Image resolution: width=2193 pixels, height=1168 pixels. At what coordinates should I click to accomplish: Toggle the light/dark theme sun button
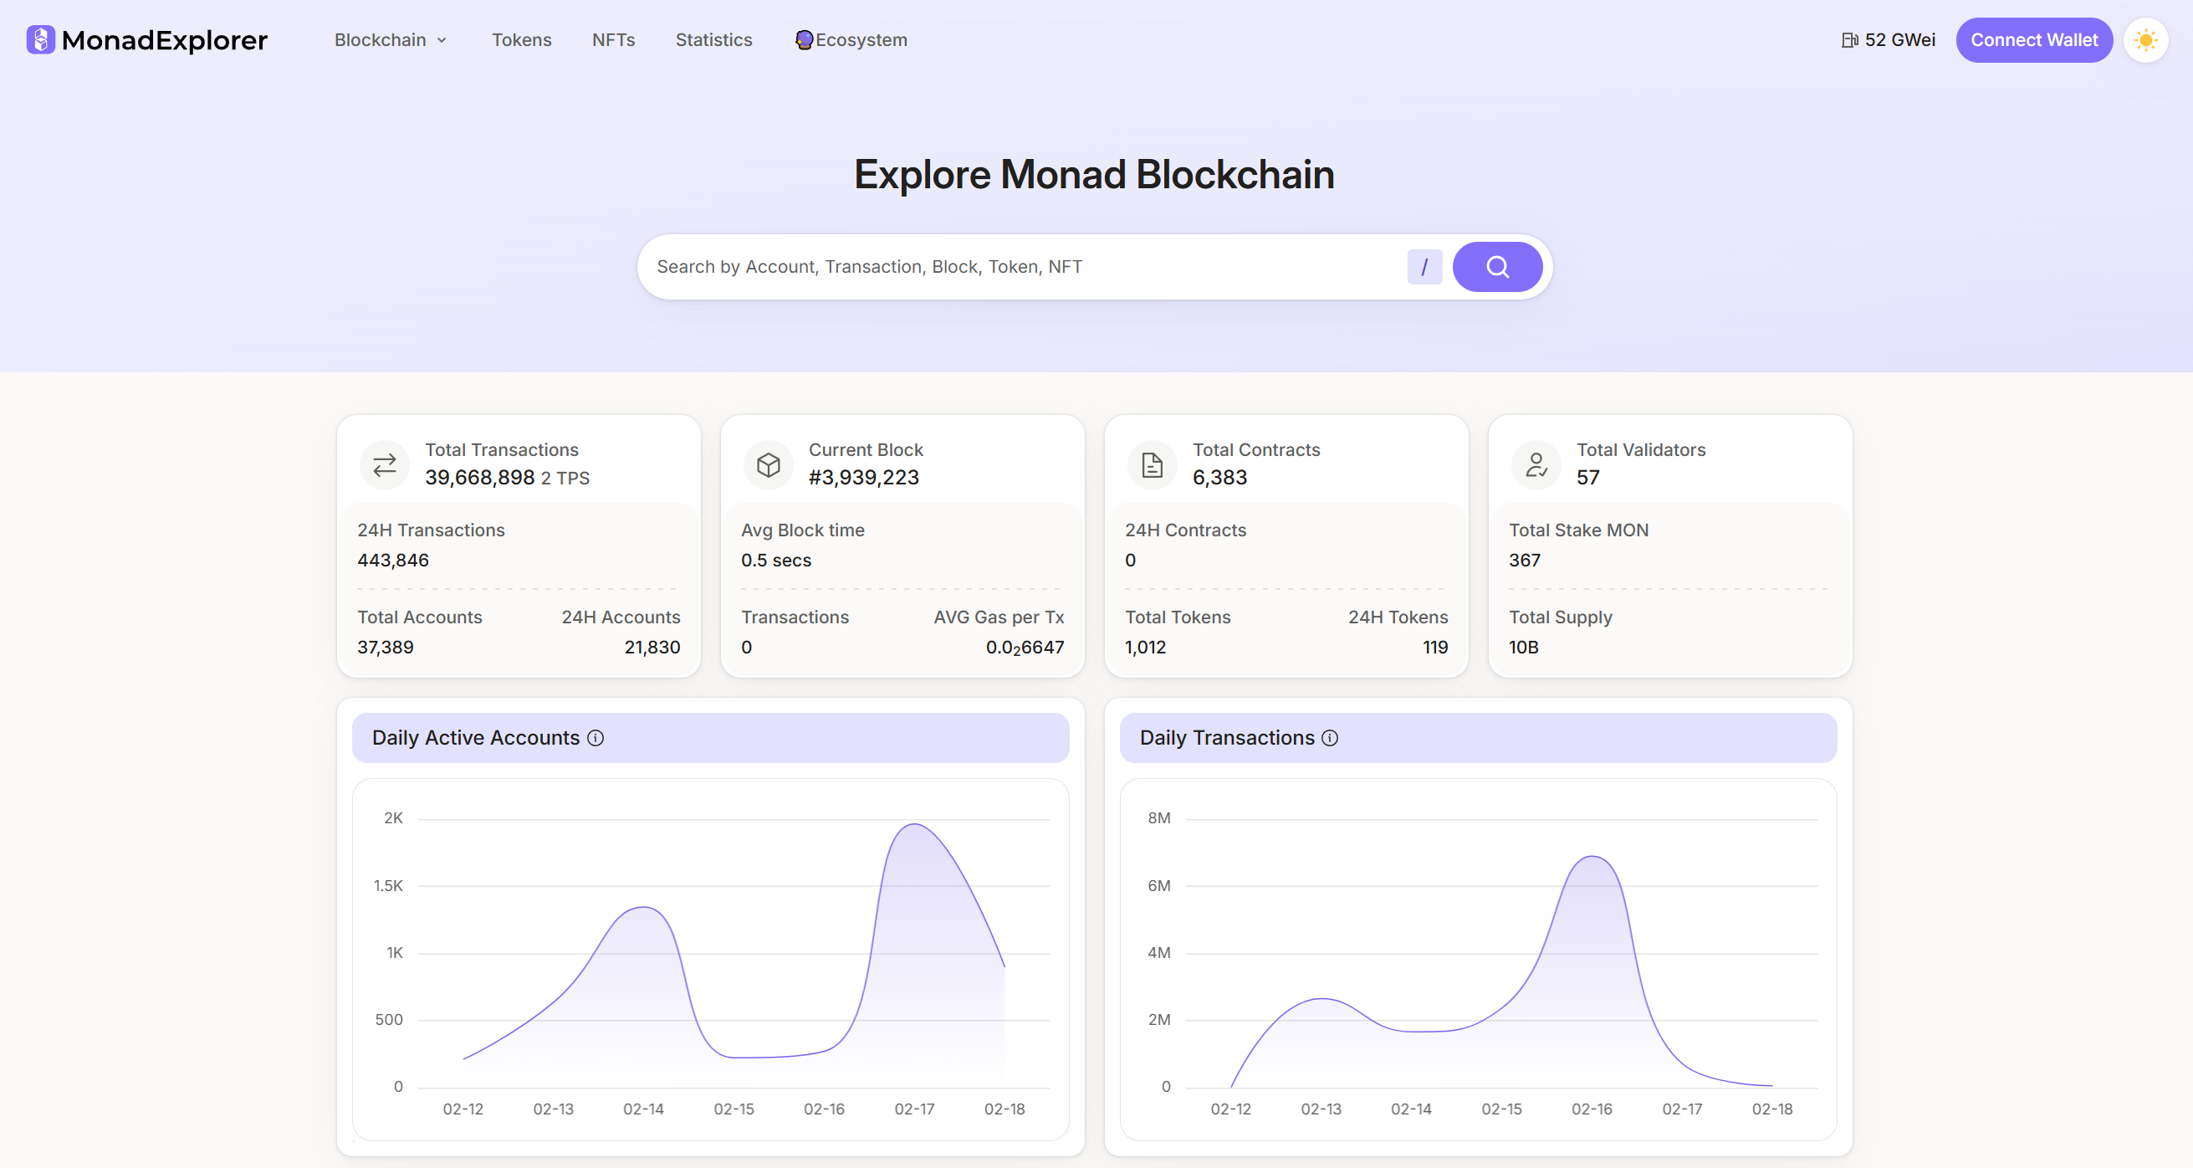[2145, 40]
